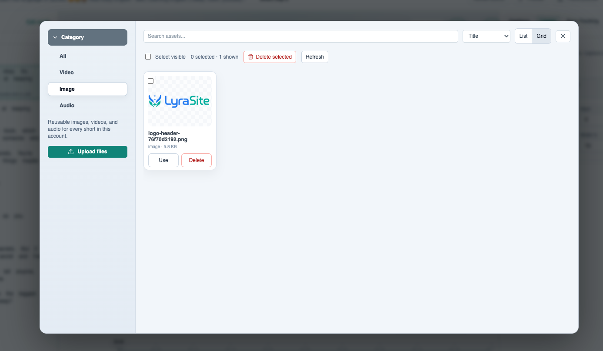The height and width of the screenshot is (351, 603).
Task: Filter assets by Audio category
Action: (x=87, y=106)
